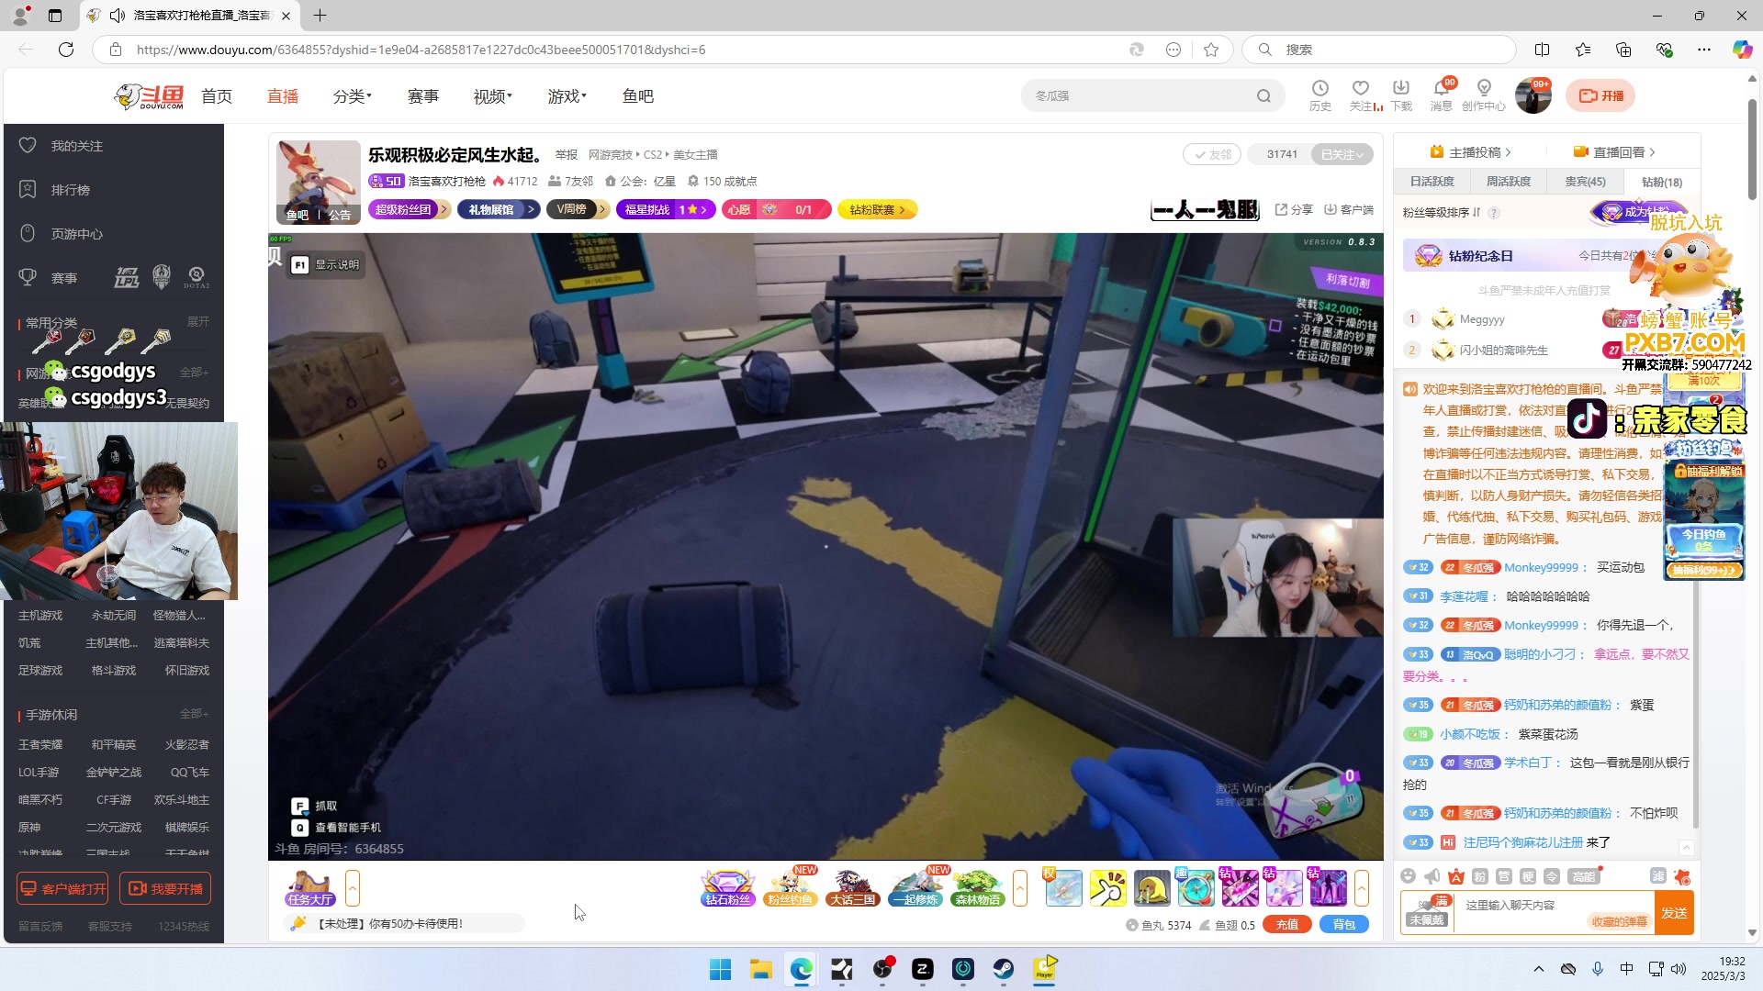Switch to the 贵宾(45) tab
The width and height of the screenshot is (1763, 991).
1585,182
